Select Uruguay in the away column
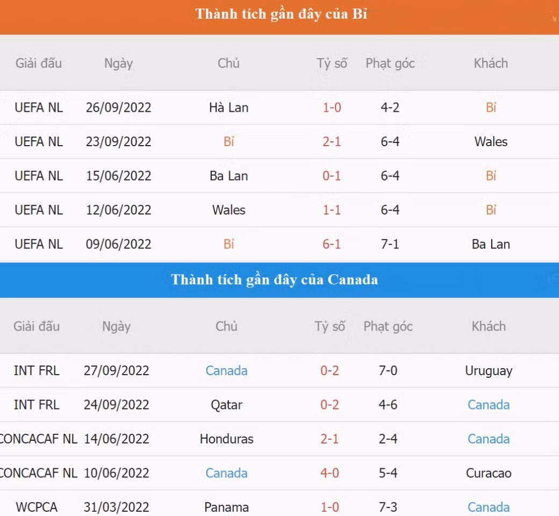Viewport: 559px width, 516px height. [x=488, y=371]
